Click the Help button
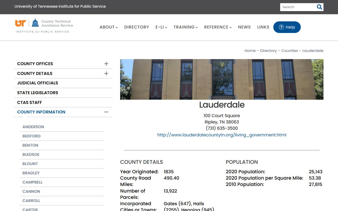 [287, 27]
